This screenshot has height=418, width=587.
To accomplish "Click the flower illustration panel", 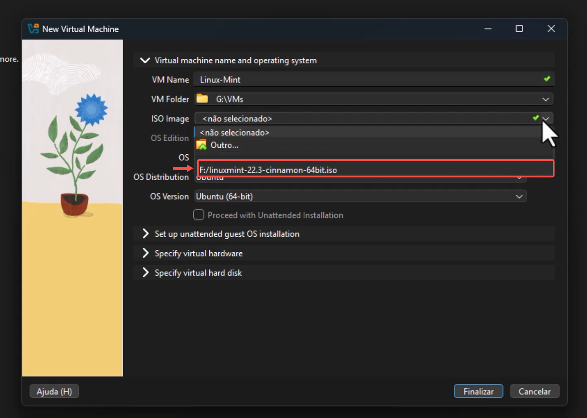I will pyautogui.click(x=72, y=208).
